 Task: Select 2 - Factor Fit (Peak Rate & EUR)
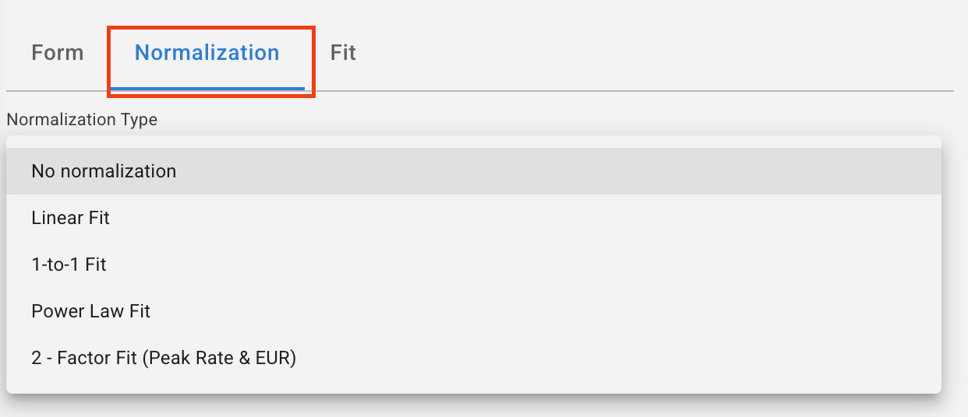coord(164,358)
